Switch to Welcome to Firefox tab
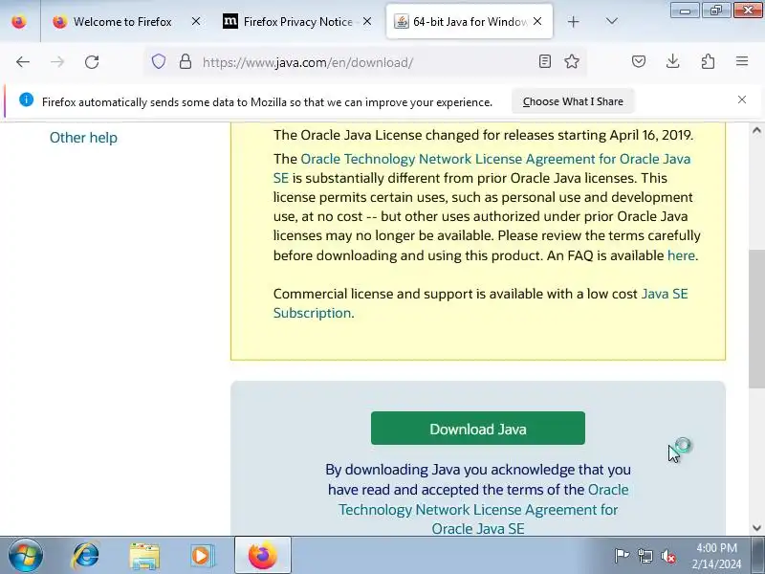This screenshot has height=574, width=765. 124,21
